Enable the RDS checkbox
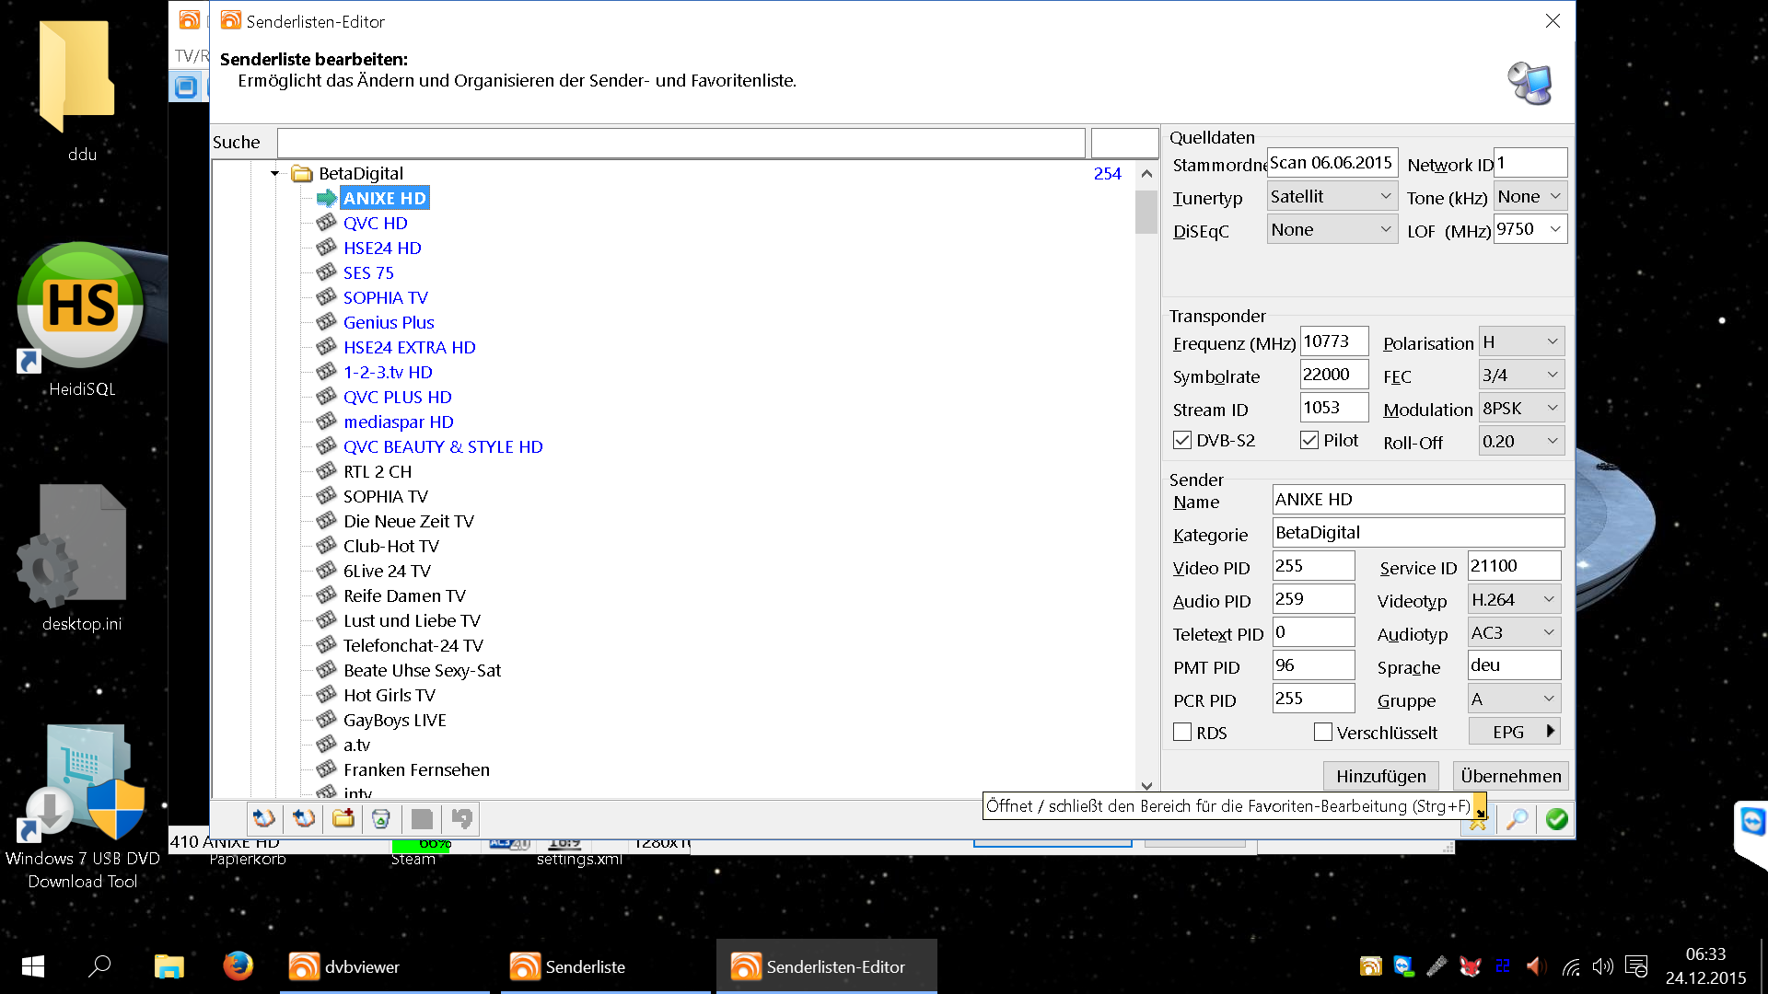Viewport: 1768px width, 994px height. (x=1182, y=733)
